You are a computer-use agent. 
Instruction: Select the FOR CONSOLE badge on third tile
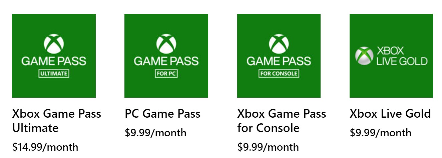(279, 73)
